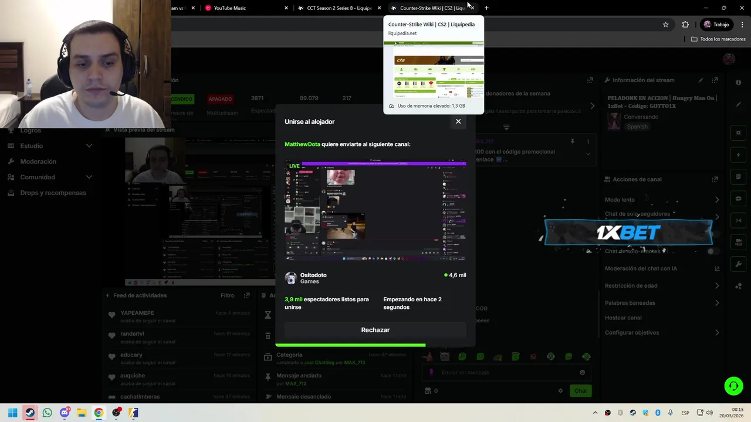
Task: Click the Liquipedia tab hover preview thumbnail
Action: (434, 70)
